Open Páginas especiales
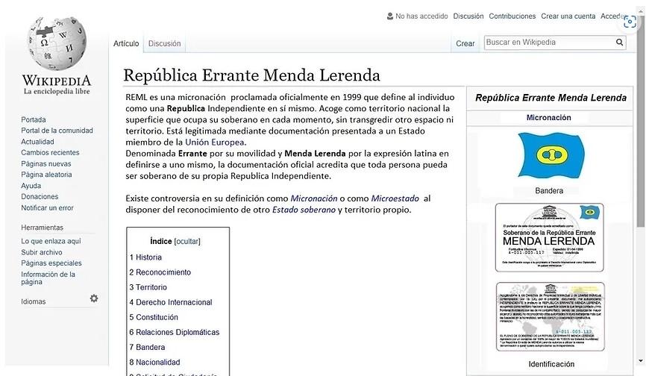 [51, 263]
